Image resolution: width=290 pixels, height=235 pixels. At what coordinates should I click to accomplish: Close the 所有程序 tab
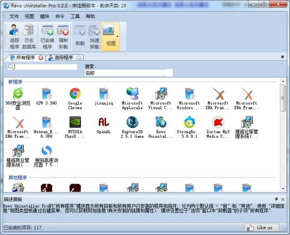41,58
